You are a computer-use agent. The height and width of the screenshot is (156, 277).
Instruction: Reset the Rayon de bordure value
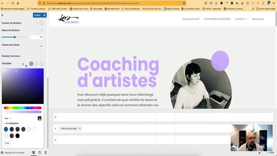(x=42, y=30)
